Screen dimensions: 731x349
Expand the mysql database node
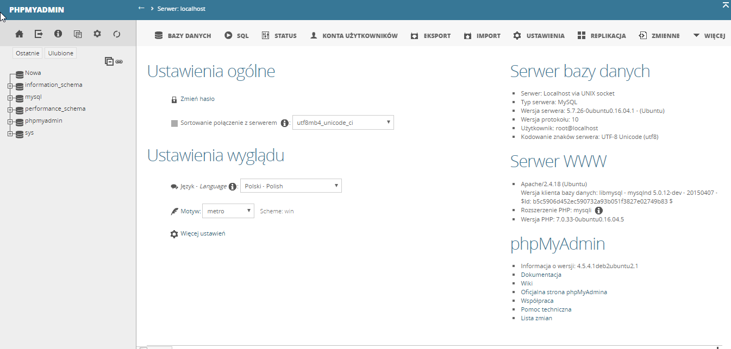(10, 98)
